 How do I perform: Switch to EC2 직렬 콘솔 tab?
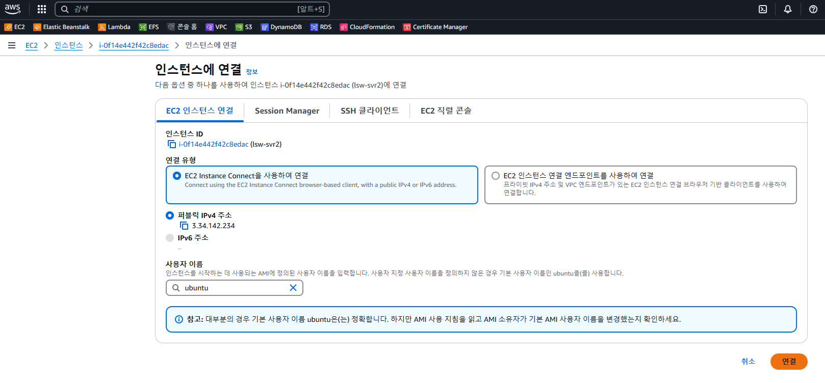[x=446, y=111]
